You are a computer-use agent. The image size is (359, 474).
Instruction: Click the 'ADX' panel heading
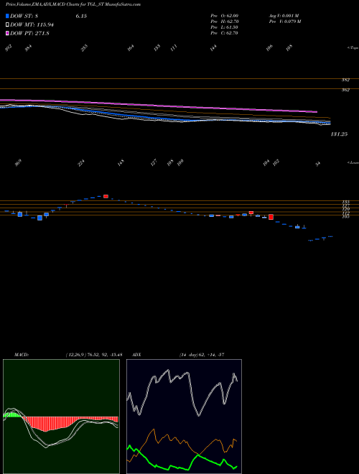pyautogui.click(x=136, y=355)
